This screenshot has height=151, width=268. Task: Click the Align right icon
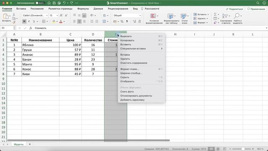click(84, 21)
